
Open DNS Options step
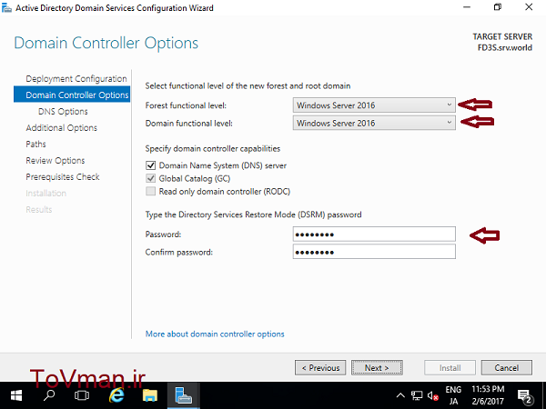[x=63, y=111]
